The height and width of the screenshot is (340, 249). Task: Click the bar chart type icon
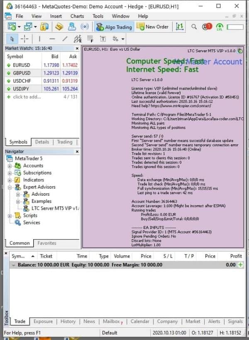tap(180, 27)
